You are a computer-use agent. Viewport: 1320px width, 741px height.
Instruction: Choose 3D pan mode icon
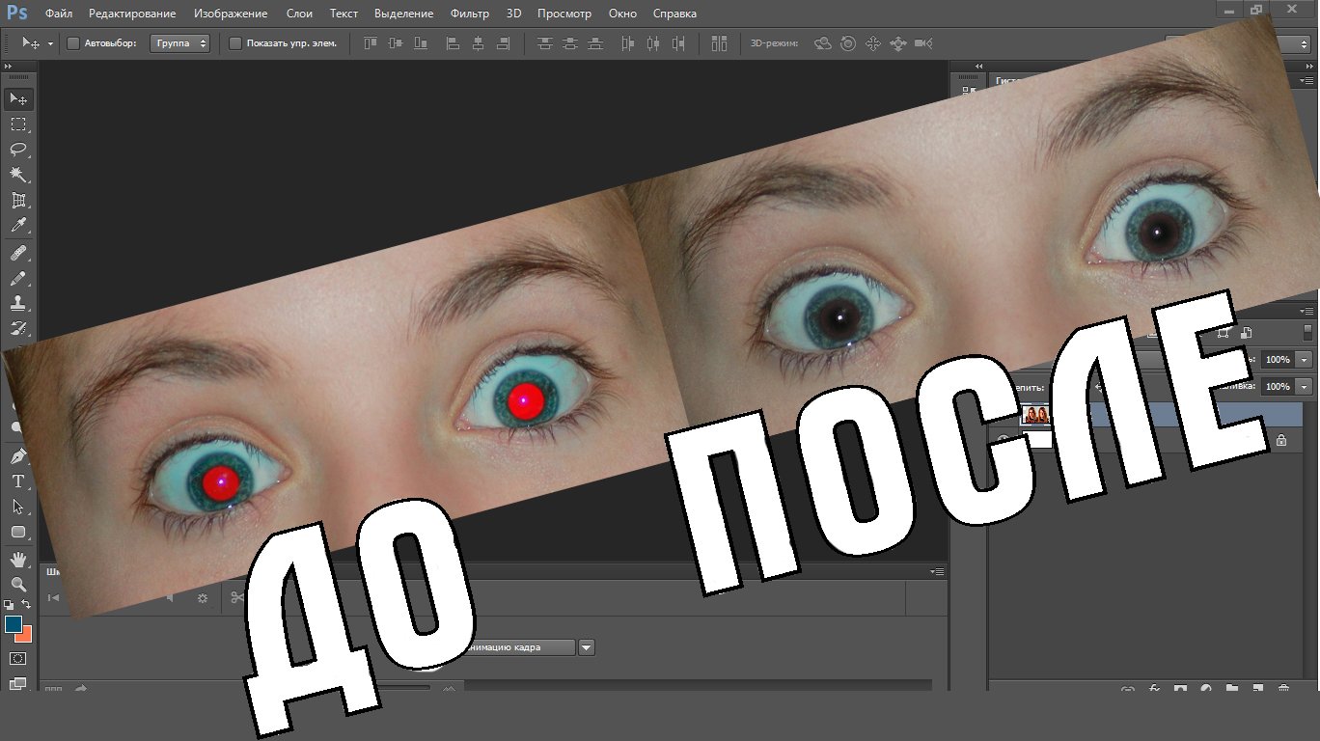[873, 43]
